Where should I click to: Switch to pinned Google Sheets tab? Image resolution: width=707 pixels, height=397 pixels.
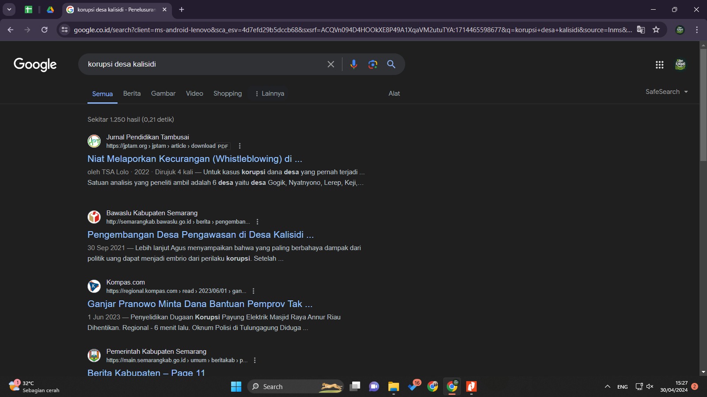[29, 9]
